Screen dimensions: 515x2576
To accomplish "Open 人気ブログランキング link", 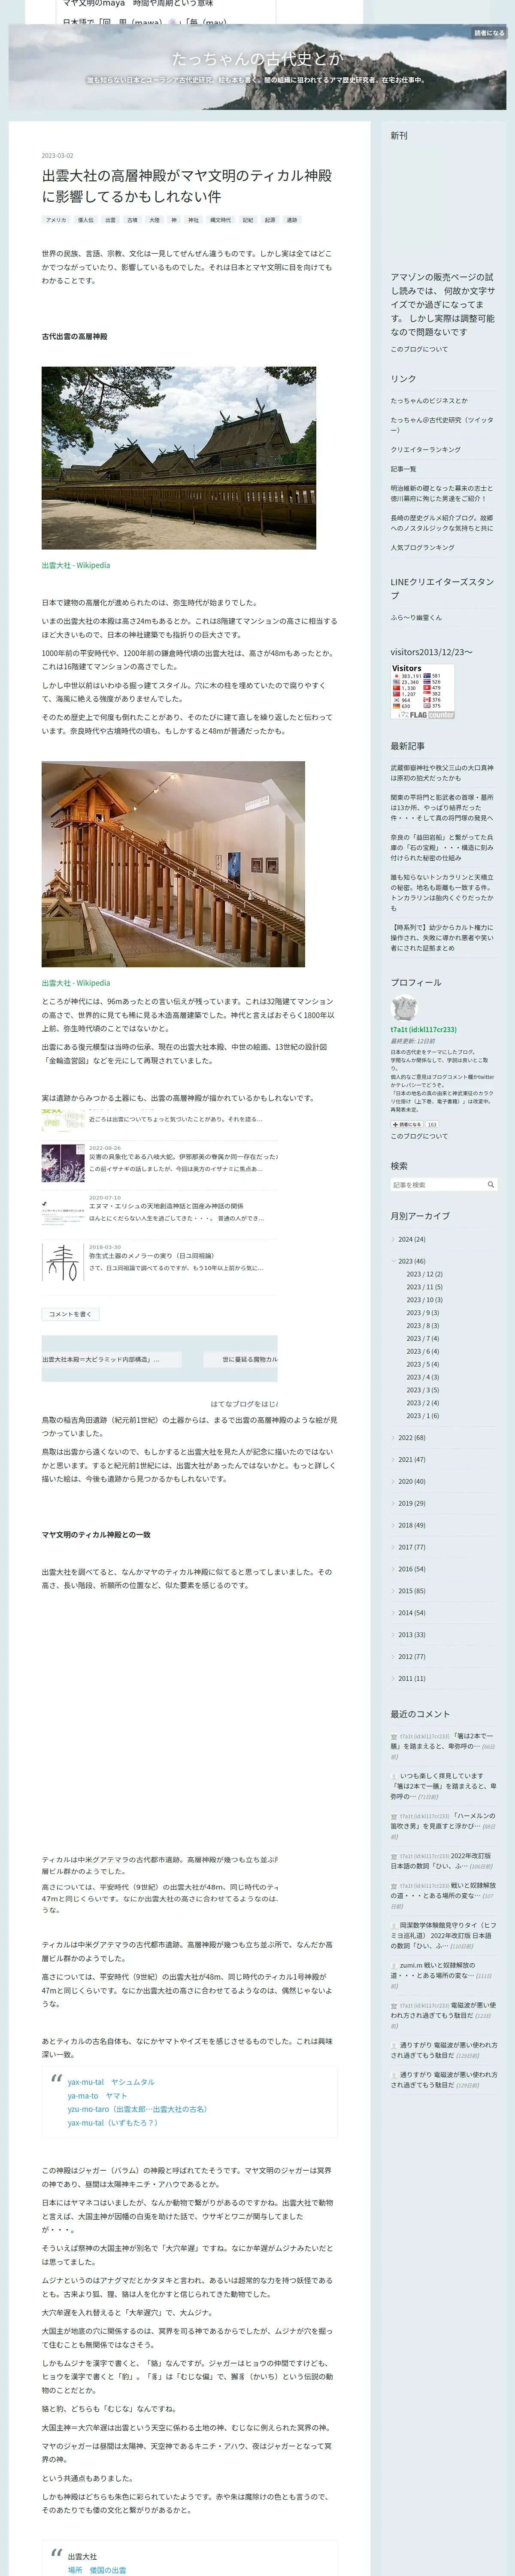I will pyautogui.click(x=422, y=547).
